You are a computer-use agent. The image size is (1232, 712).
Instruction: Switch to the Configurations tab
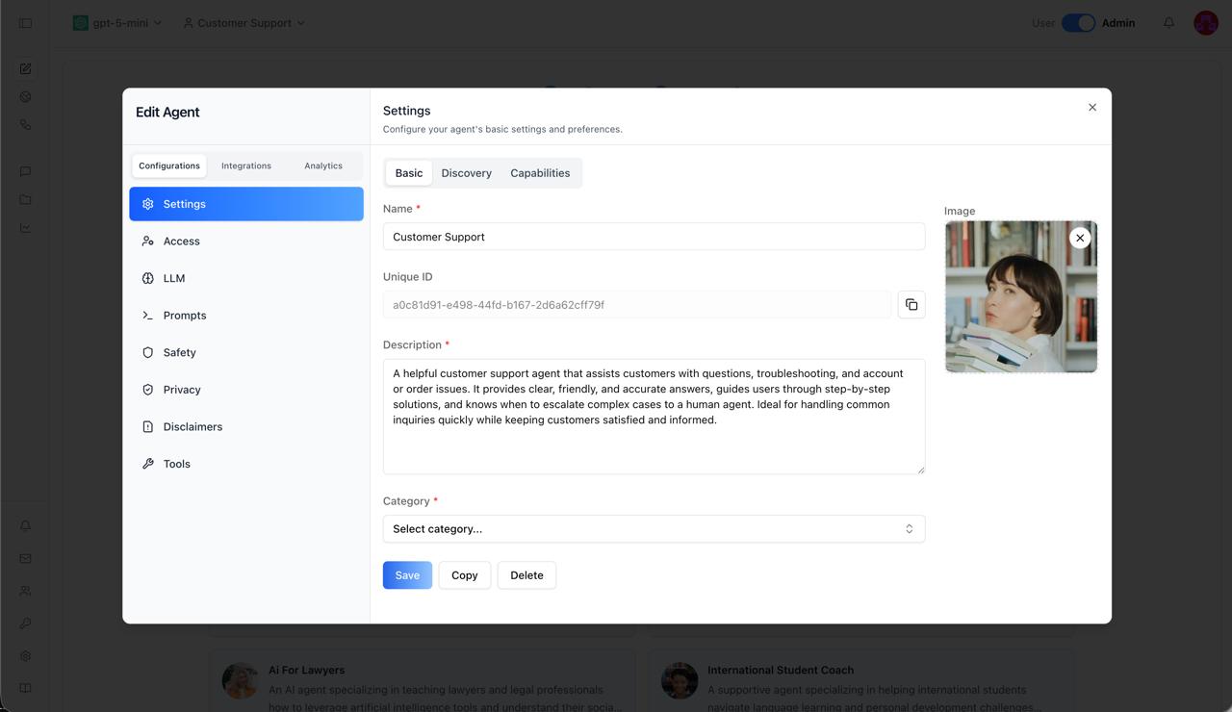point(169,165)
